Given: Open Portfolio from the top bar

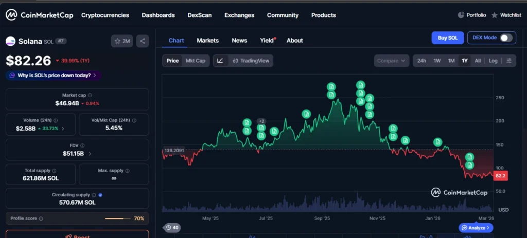Looking at the screenshot, I should [x=471, y=15].
